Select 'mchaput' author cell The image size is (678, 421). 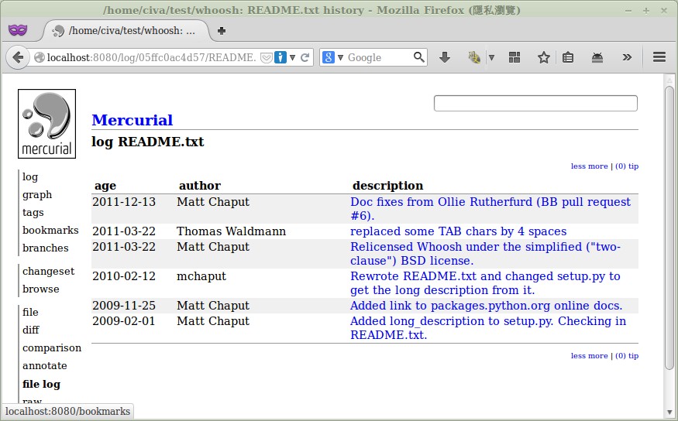click(201, 276)
